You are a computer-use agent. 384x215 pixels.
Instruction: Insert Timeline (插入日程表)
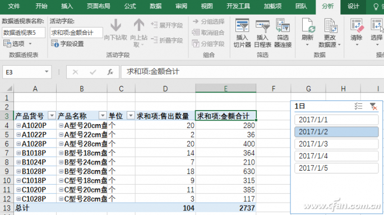click(x=262, y=33)
